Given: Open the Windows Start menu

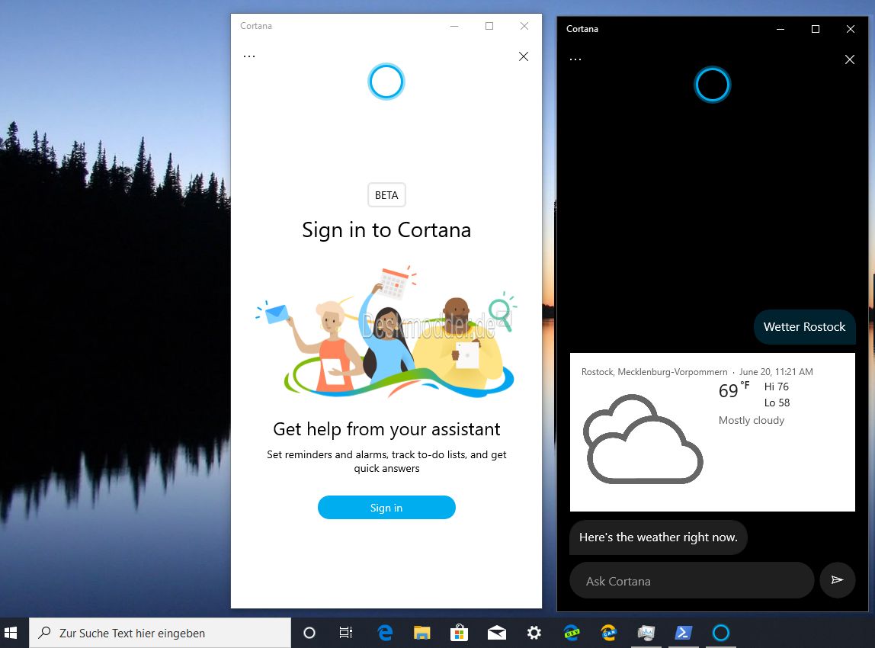Looking at the screenshot, I should tap(11, 633).
